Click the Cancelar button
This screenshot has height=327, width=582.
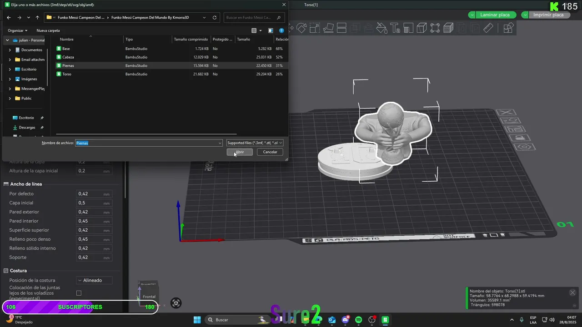coord(270,152)
